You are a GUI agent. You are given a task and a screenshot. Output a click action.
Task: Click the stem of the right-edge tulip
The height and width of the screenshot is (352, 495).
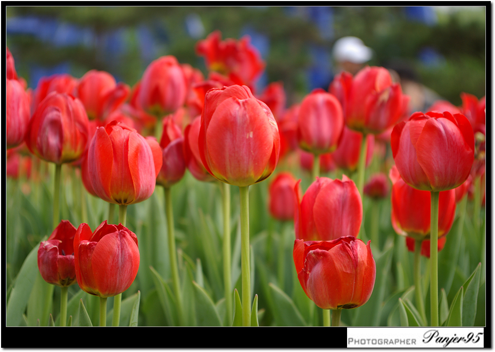tap(434, 255)
